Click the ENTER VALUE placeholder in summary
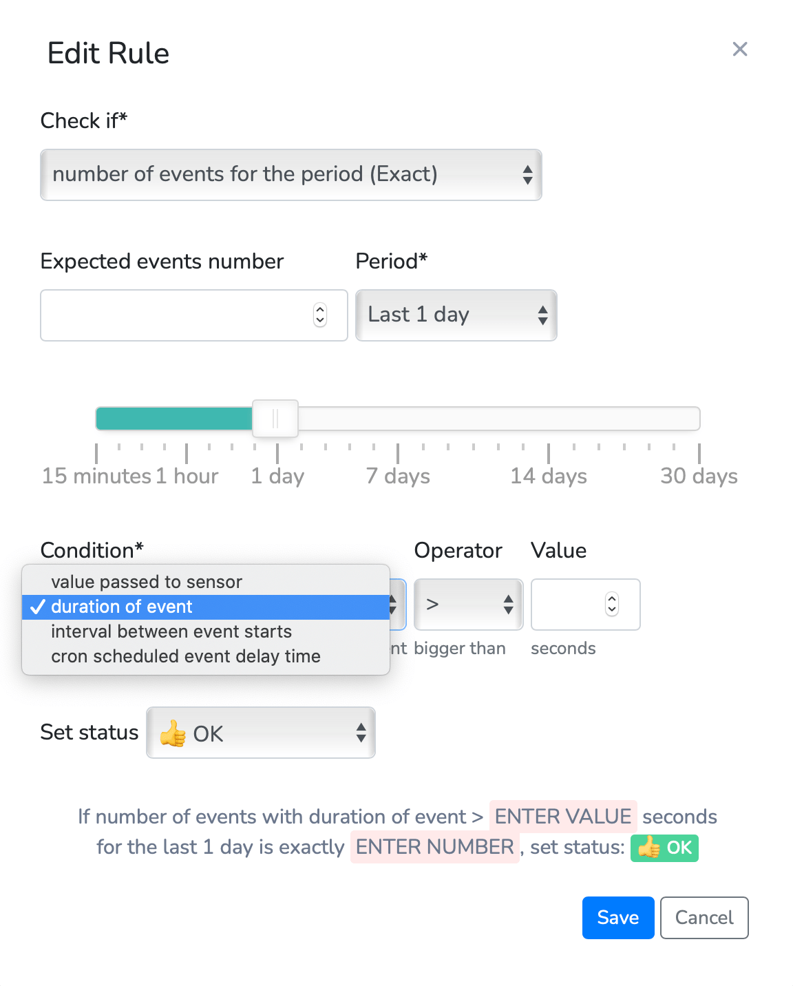This screenshot has height=986, width=793. [563, 817]
